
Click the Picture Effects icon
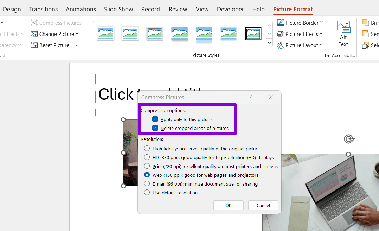click(x=280, y=34)
